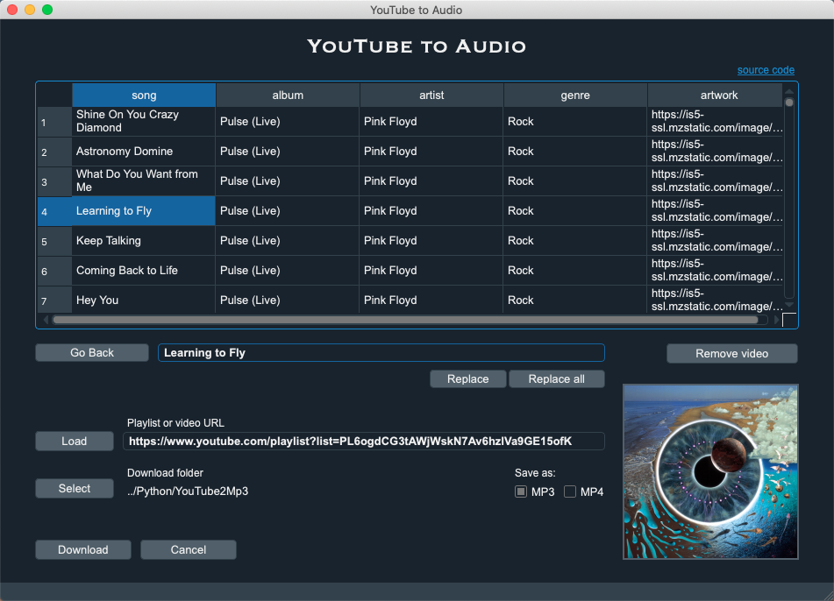Click the Replace all button

556,378
